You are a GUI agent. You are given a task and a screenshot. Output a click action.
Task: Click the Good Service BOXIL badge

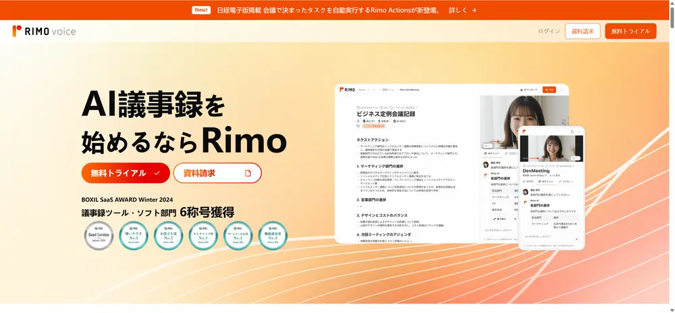coord(99,235)
